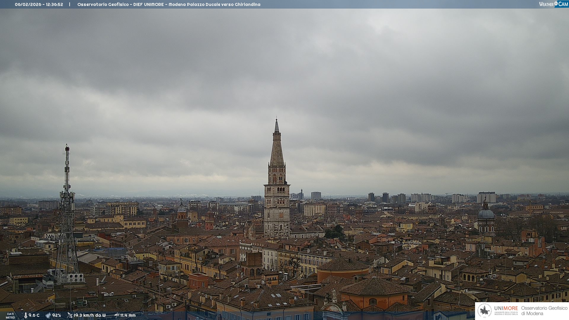Click the UNIMORE wordmark text

[x=506, y=308]
